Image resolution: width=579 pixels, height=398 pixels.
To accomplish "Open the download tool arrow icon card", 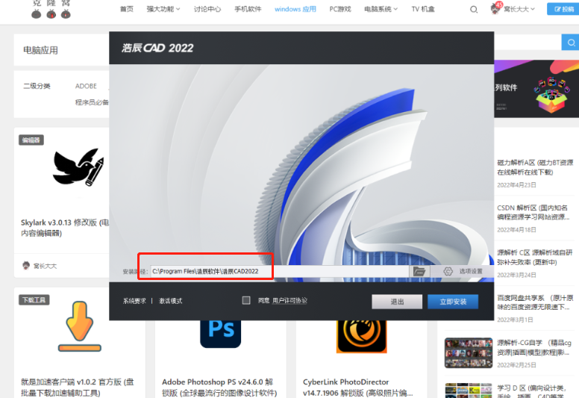I will tap(79, 326).
